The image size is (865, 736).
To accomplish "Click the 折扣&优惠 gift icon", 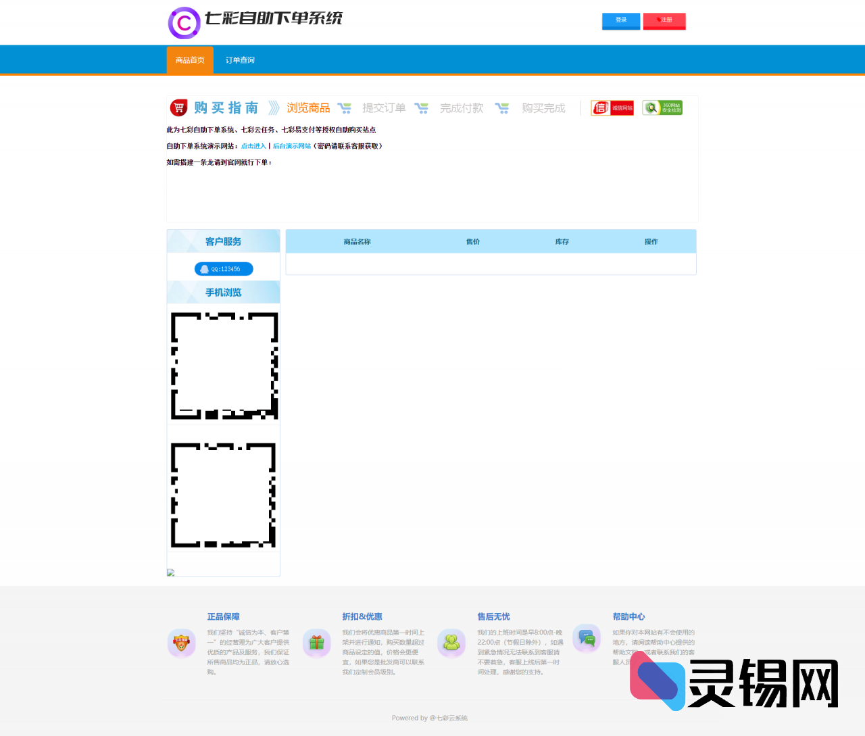I will click(x=316, y=643).
